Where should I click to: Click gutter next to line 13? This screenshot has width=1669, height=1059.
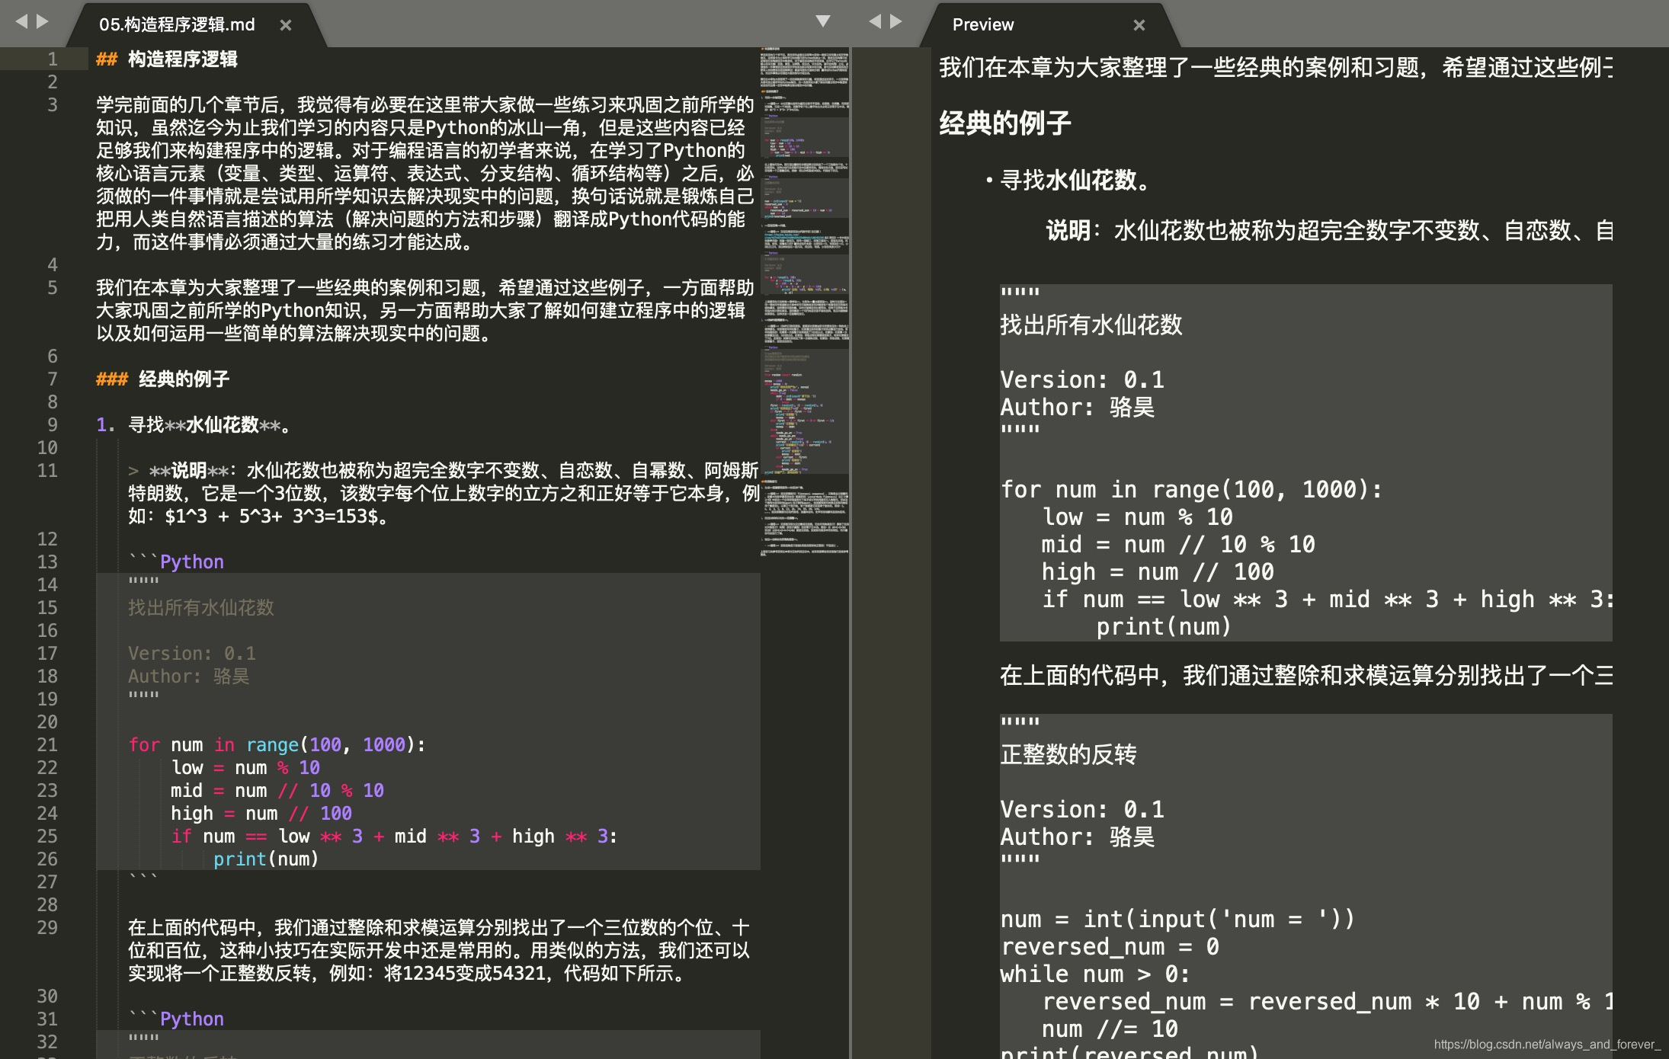point(47,561)
